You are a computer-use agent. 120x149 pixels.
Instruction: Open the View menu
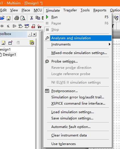(14, 10)
